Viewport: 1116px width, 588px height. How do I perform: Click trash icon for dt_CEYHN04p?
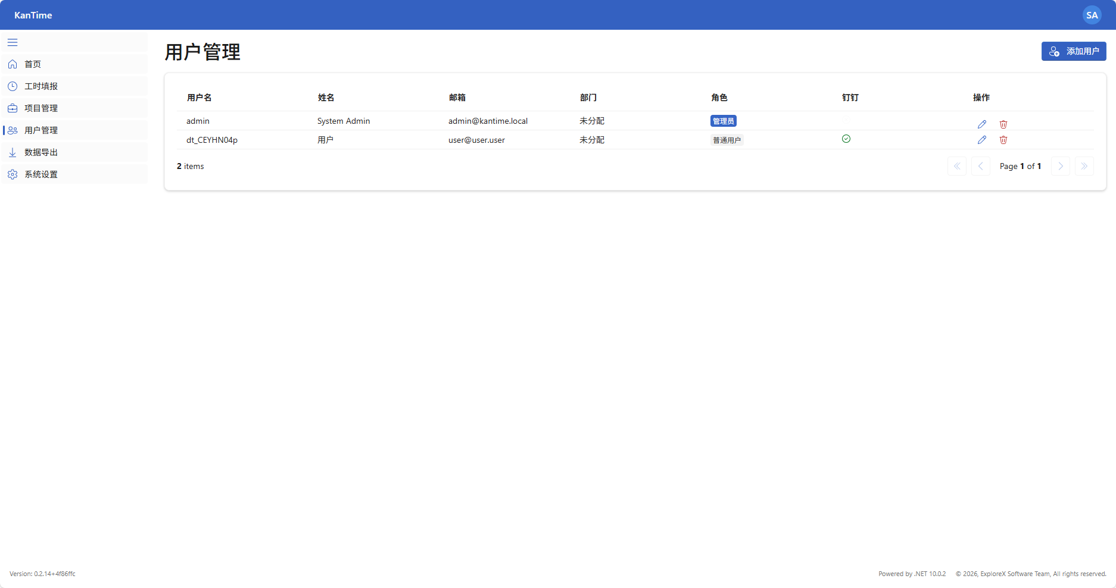click(x=1003, y=140)
